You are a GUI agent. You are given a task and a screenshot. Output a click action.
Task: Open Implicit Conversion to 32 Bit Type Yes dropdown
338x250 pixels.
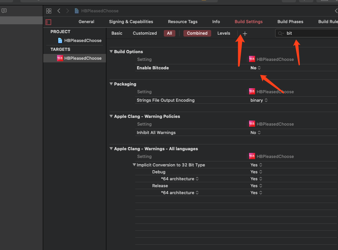point(256,165)
